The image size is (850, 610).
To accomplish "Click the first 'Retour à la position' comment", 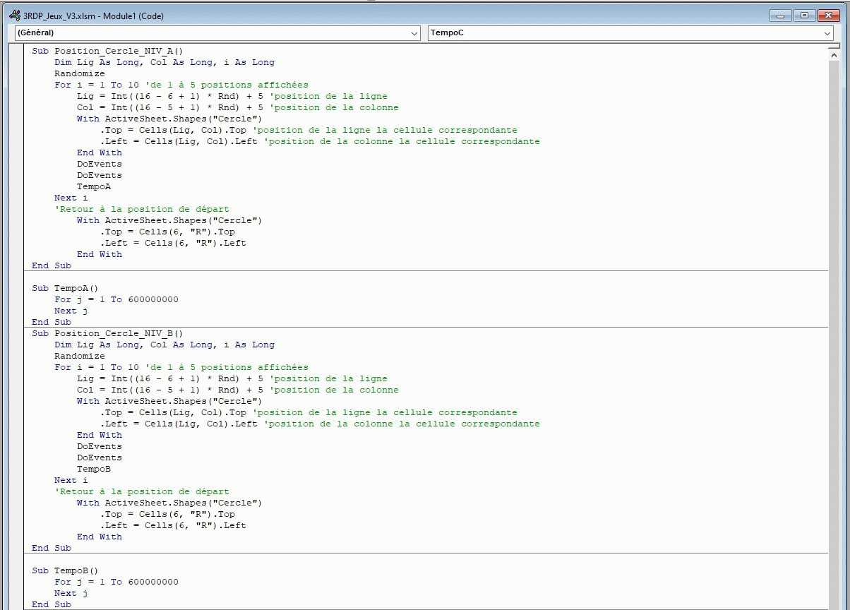I will coord(142,209).
